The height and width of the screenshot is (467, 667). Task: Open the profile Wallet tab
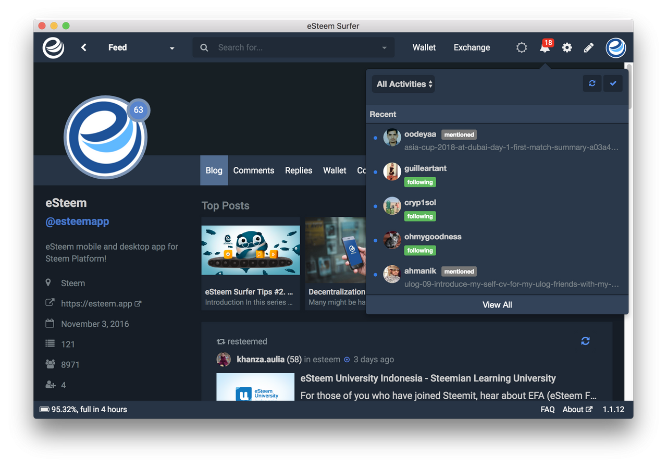[335, 170]
